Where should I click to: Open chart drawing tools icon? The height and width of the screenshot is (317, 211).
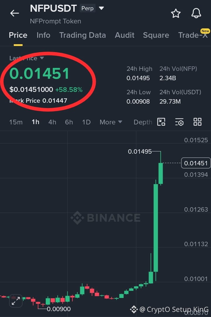161,122
